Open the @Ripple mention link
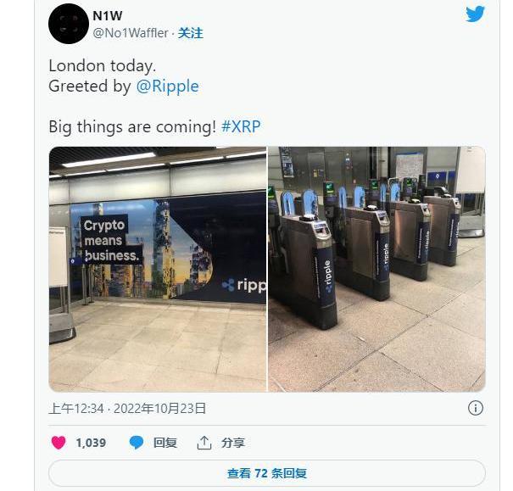The width and height of the screenshot is (513, 491). [167, 86]
